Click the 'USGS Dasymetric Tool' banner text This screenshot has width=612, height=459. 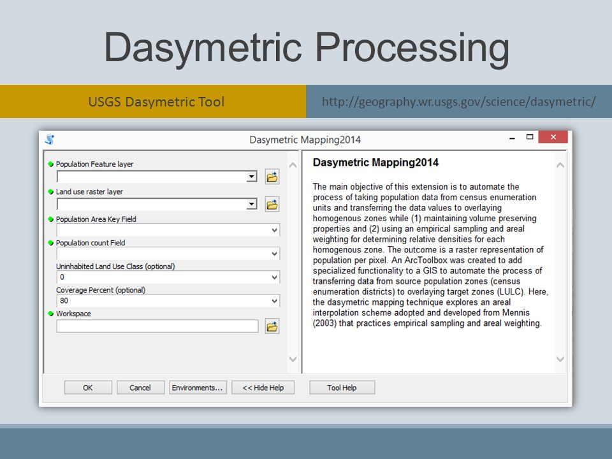[x=156, y=102]
